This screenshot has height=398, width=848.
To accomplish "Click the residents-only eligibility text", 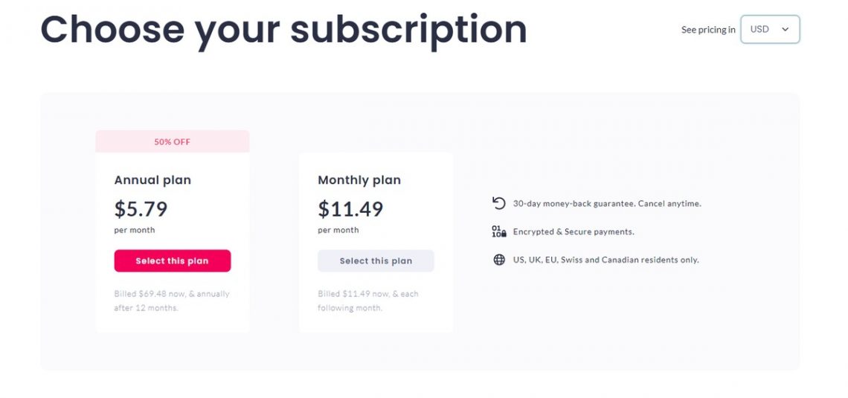I will 606,260.
